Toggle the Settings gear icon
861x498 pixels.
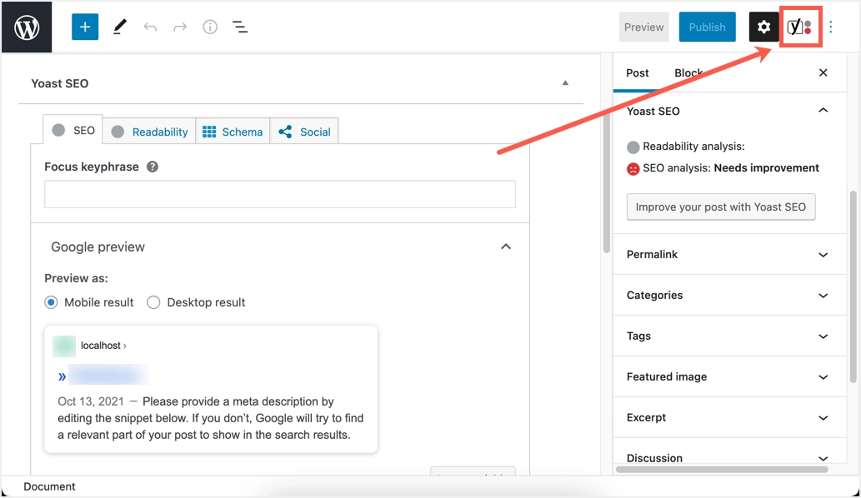pyautogui.click(x=763, y=27)
